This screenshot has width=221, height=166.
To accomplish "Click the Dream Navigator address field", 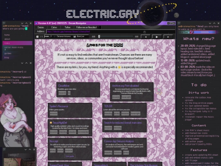I will point(110,32).
